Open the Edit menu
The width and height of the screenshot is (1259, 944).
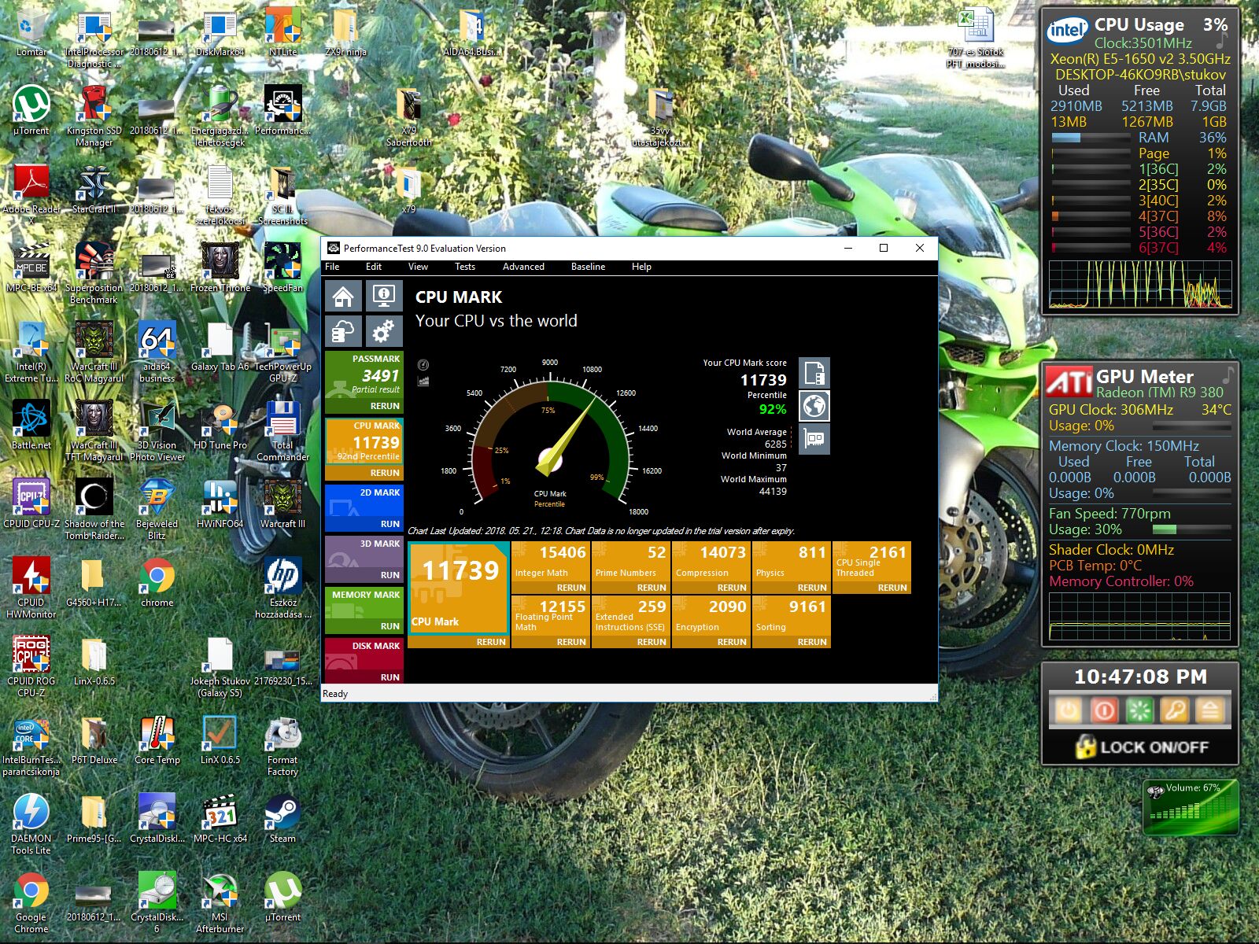pos(374,267)
